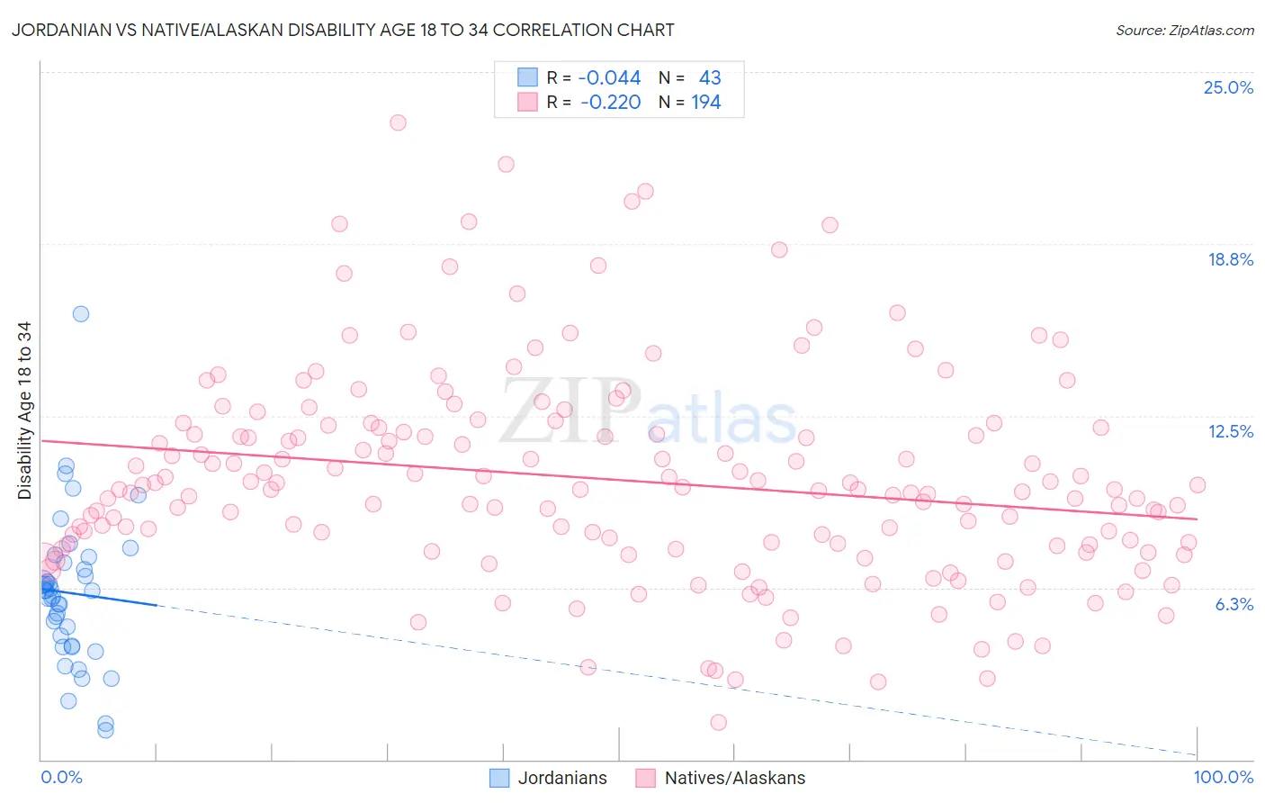Click the 12.5% y-axis label
The image size is (1265, 803).
click(x=1230, y=431)
